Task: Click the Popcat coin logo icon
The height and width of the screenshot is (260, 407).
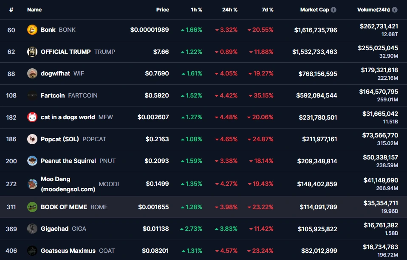Action: pos(32,139)
